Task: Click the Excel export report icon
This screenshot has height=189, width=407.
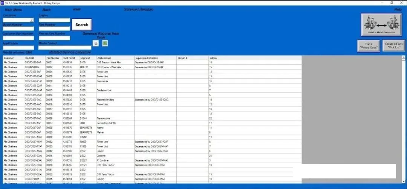Action: click(x=105, y=43)
